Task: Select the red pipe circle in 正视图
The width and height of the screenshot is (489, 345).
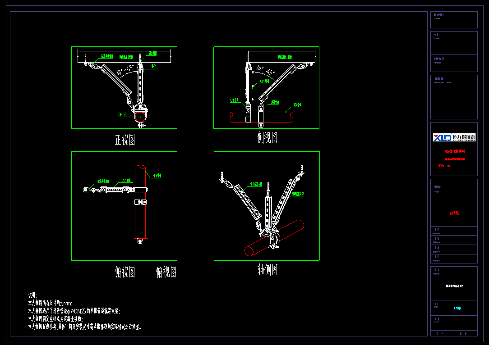Action: click(x=140, y=117)
